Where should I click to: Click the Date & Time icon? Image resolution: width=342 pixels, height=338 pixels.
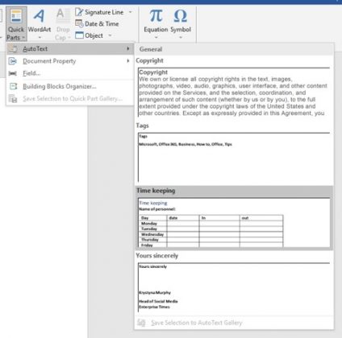pyautogui.click(x=79, y=23)
